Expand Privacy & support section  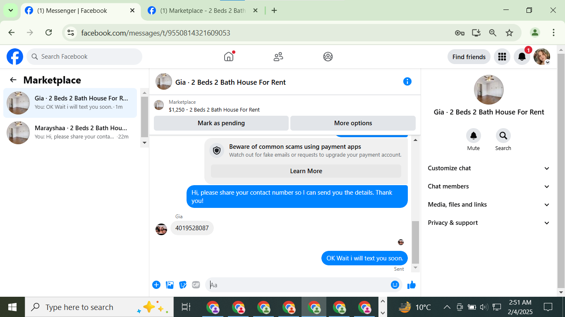click(x=489, y=223)
